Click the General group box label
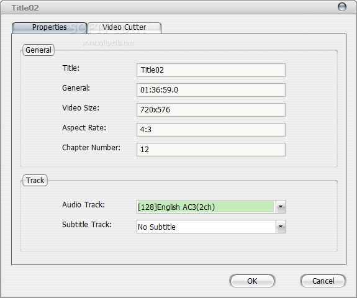357x298 pixels. pos(38,50)
